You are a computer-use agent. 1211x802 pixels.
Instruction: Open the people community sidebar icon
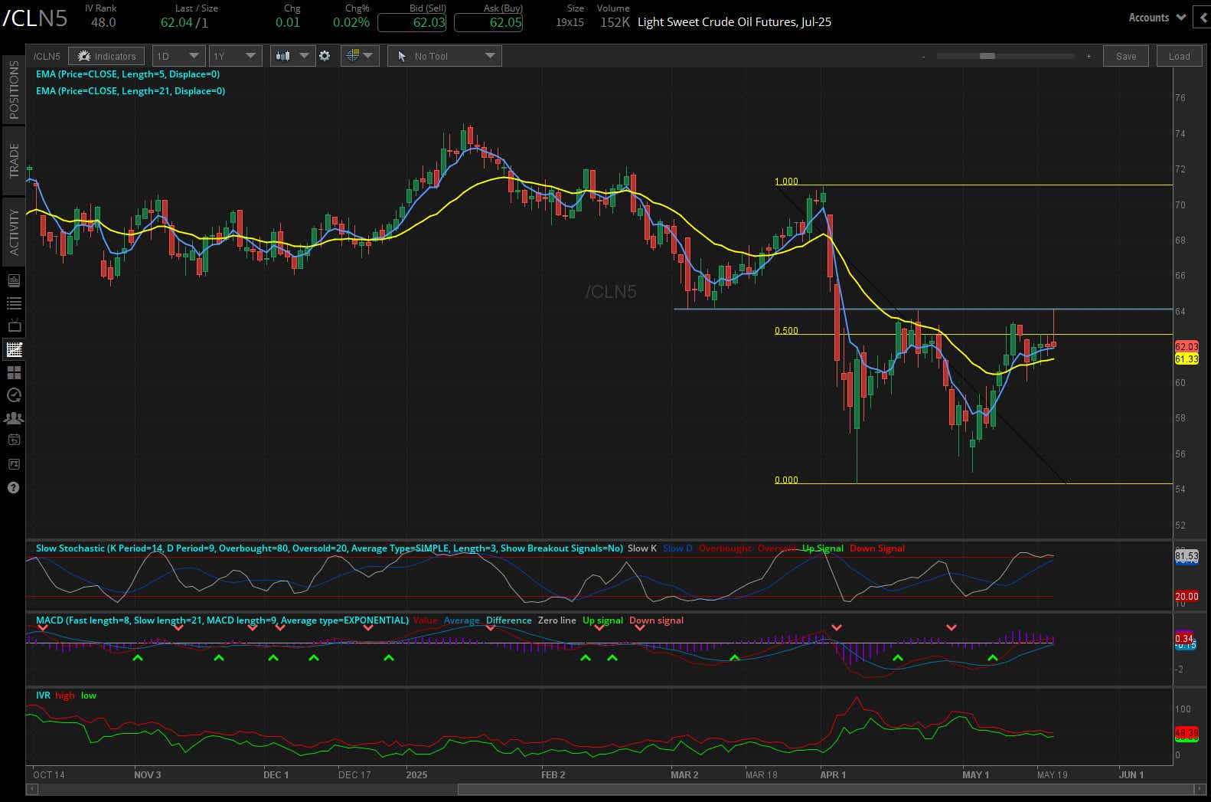click(x=14, y=418)
